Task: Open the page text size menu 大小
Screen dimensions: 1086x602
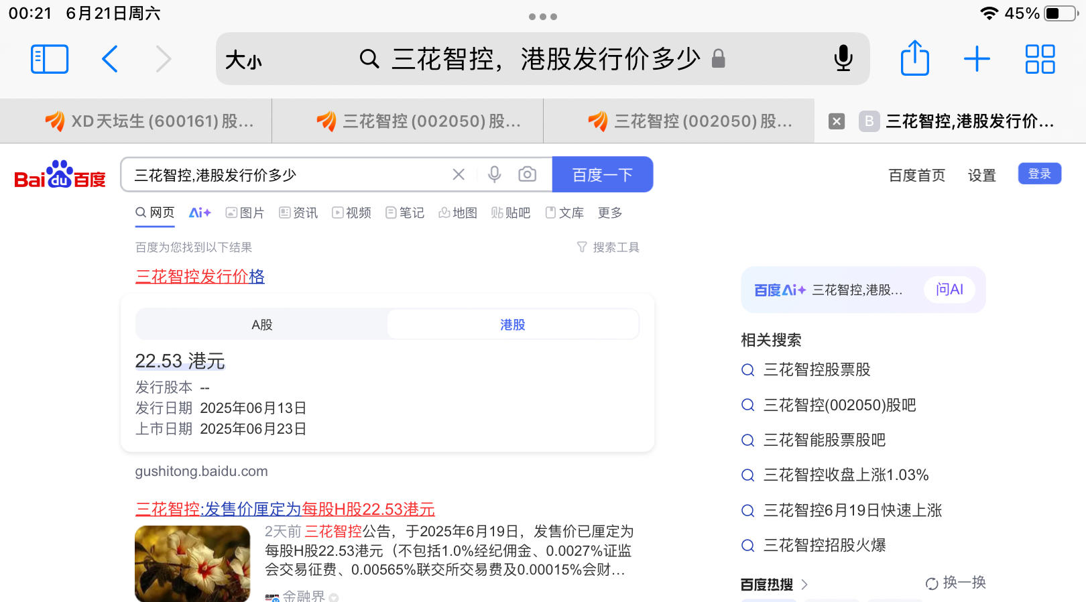Action: click(x=243, y=60)
